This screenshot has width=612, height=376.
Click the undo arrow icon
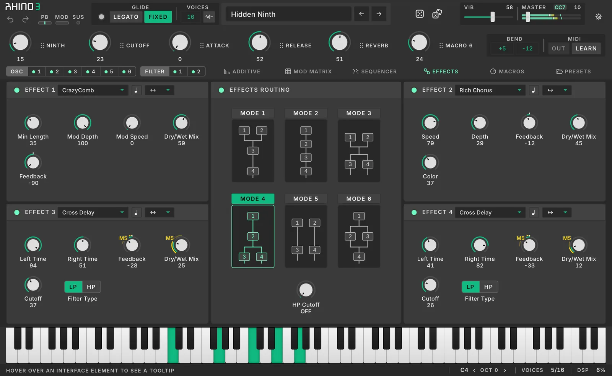pyautogui.click(x=10, y=19)
